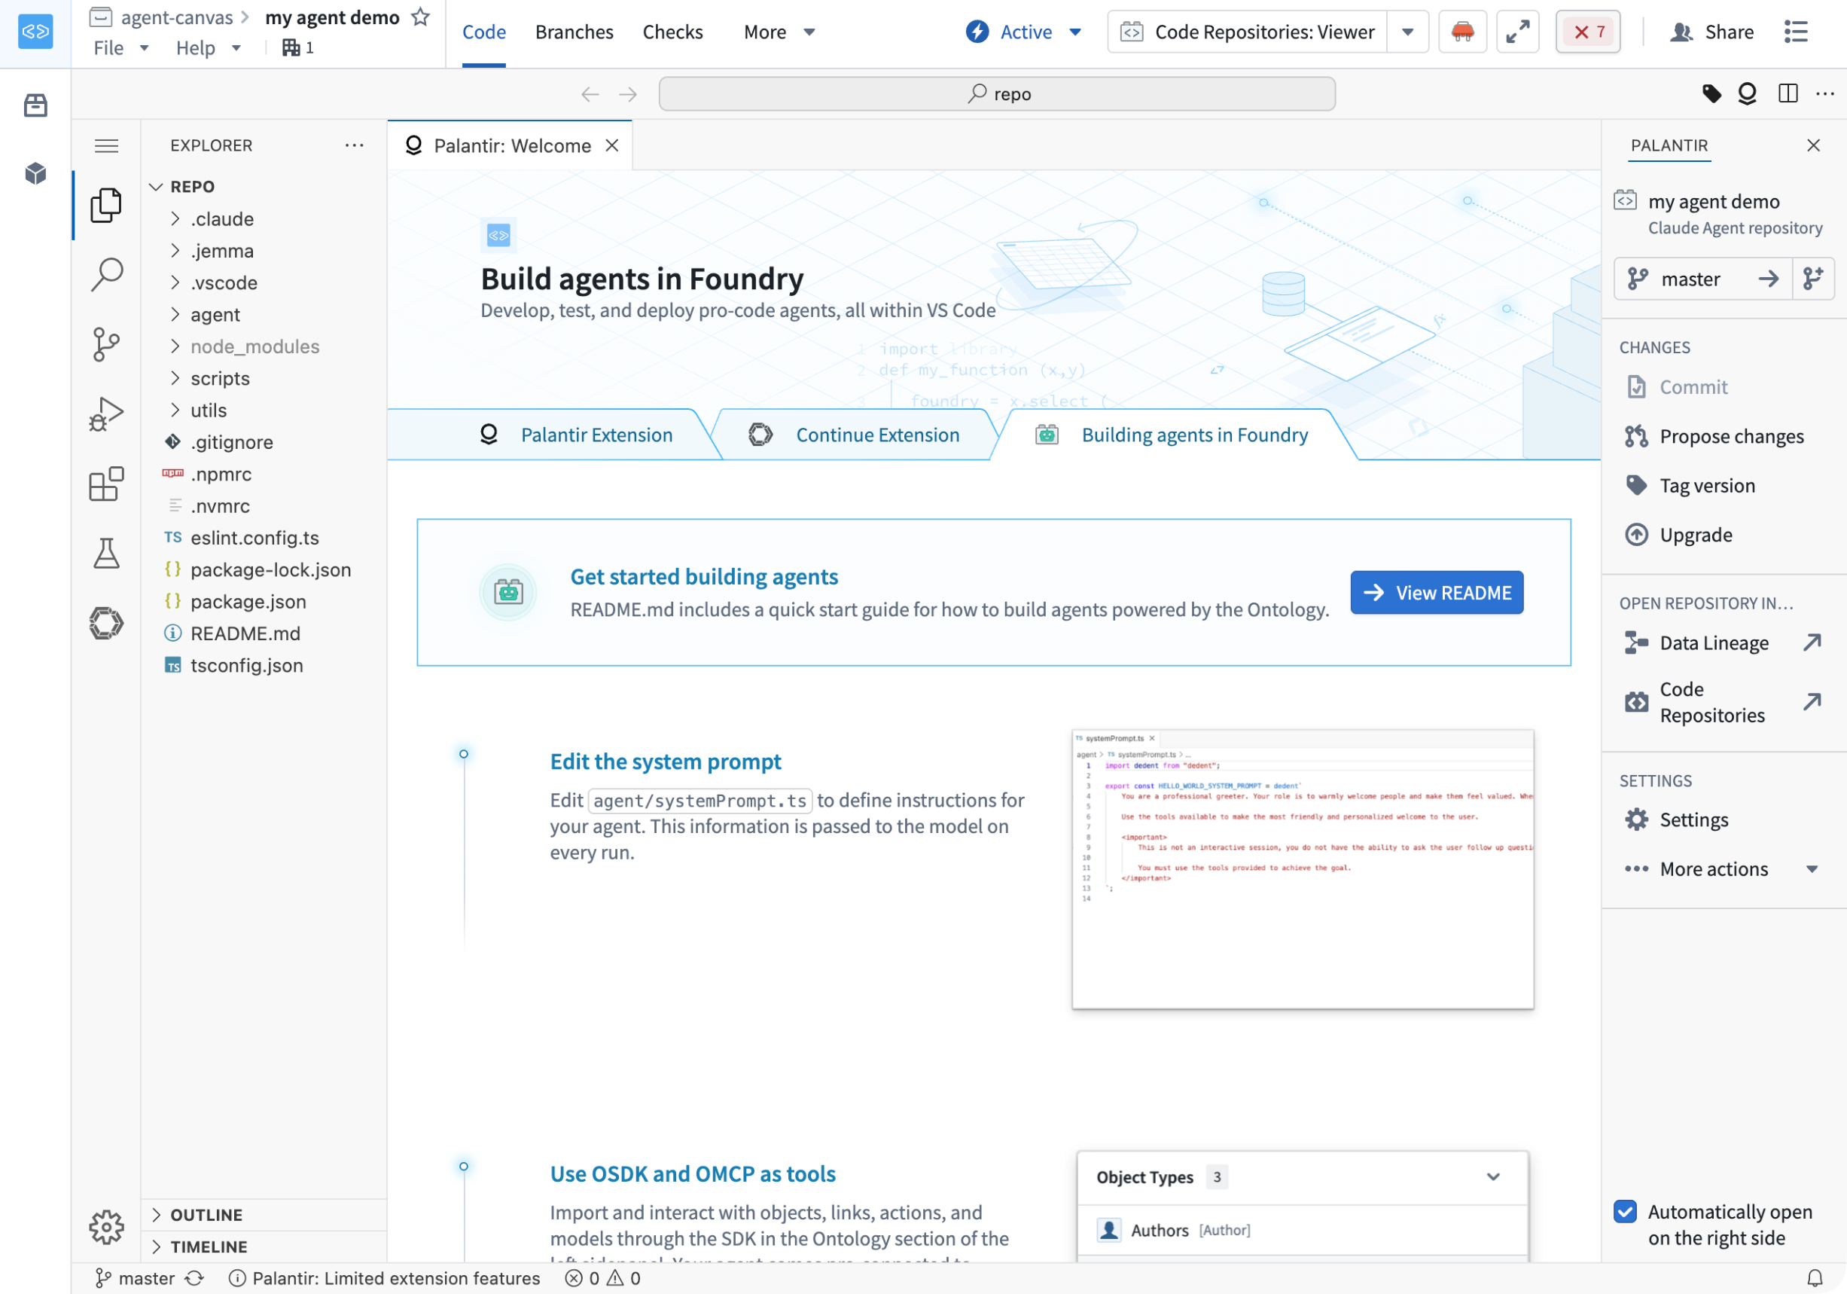Image resolution: width=1847 pixels, height=1294 pixels.
Task: Open the Code Repositories: Viewer dropdown arrow
Action: click(1408, 32)
